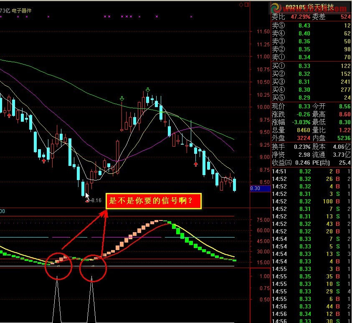Click the red up arrow near the 9.00 level at left
The image size is (352, 323).
44,160
